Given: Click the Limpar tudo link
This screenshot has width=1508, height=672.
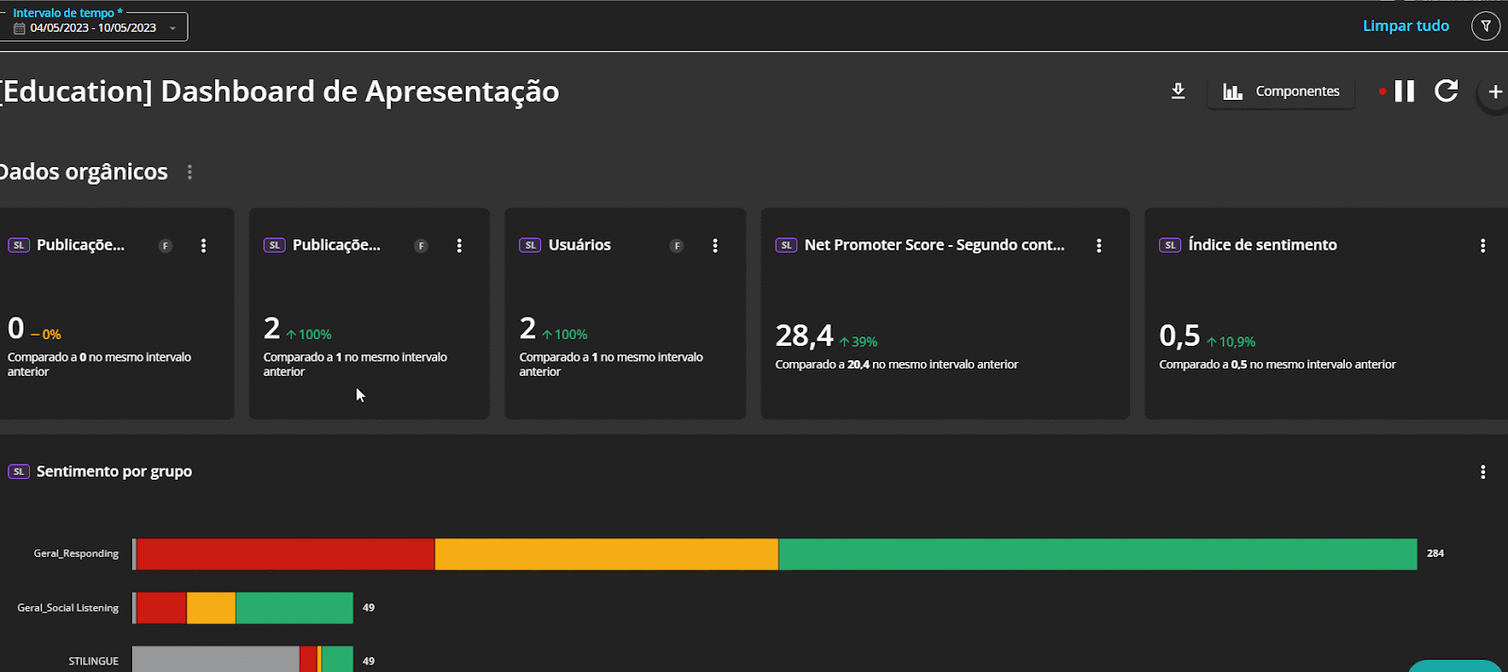Looking at the screenshot, I should pos(1405,26).
